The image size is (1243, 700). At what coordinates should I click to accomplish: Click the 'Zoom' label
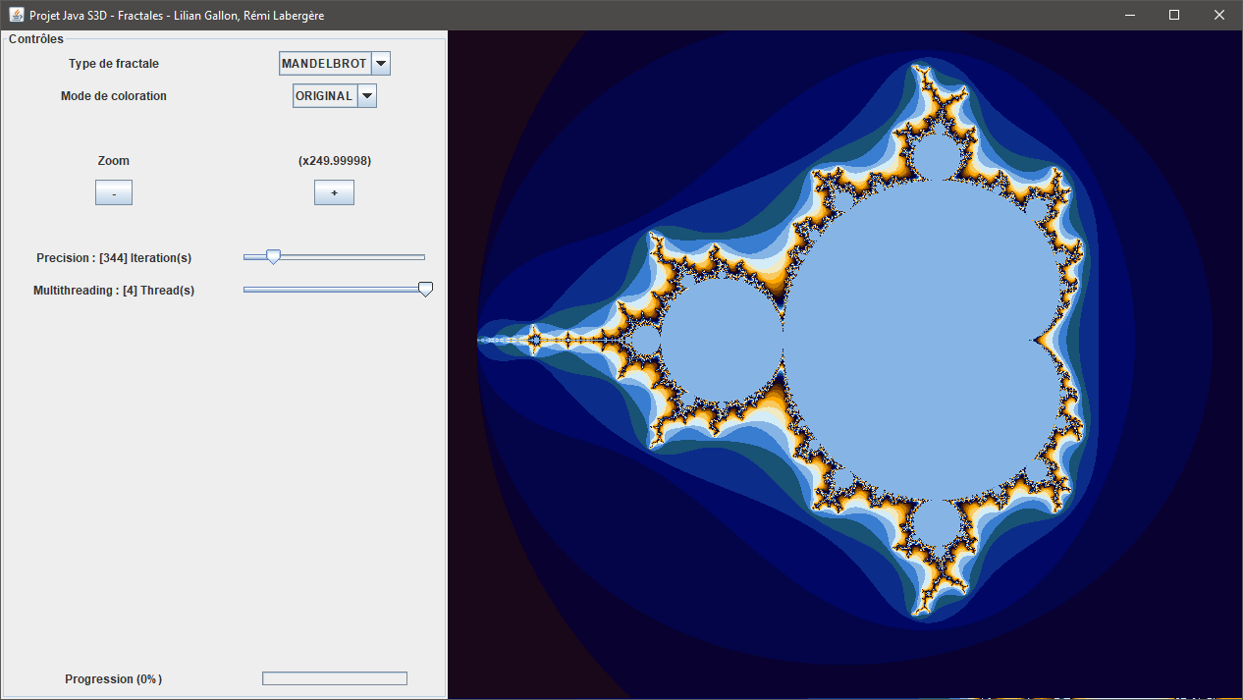[x=114, y=161]
